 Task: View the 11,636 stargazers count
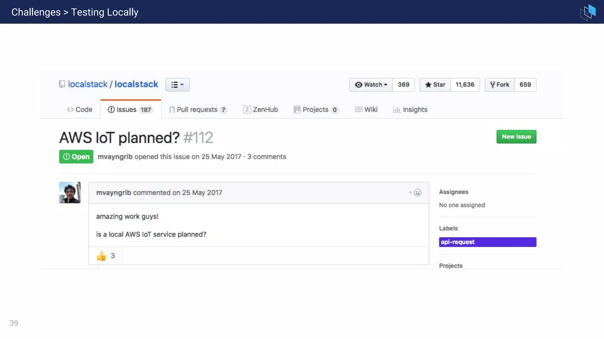465,85
